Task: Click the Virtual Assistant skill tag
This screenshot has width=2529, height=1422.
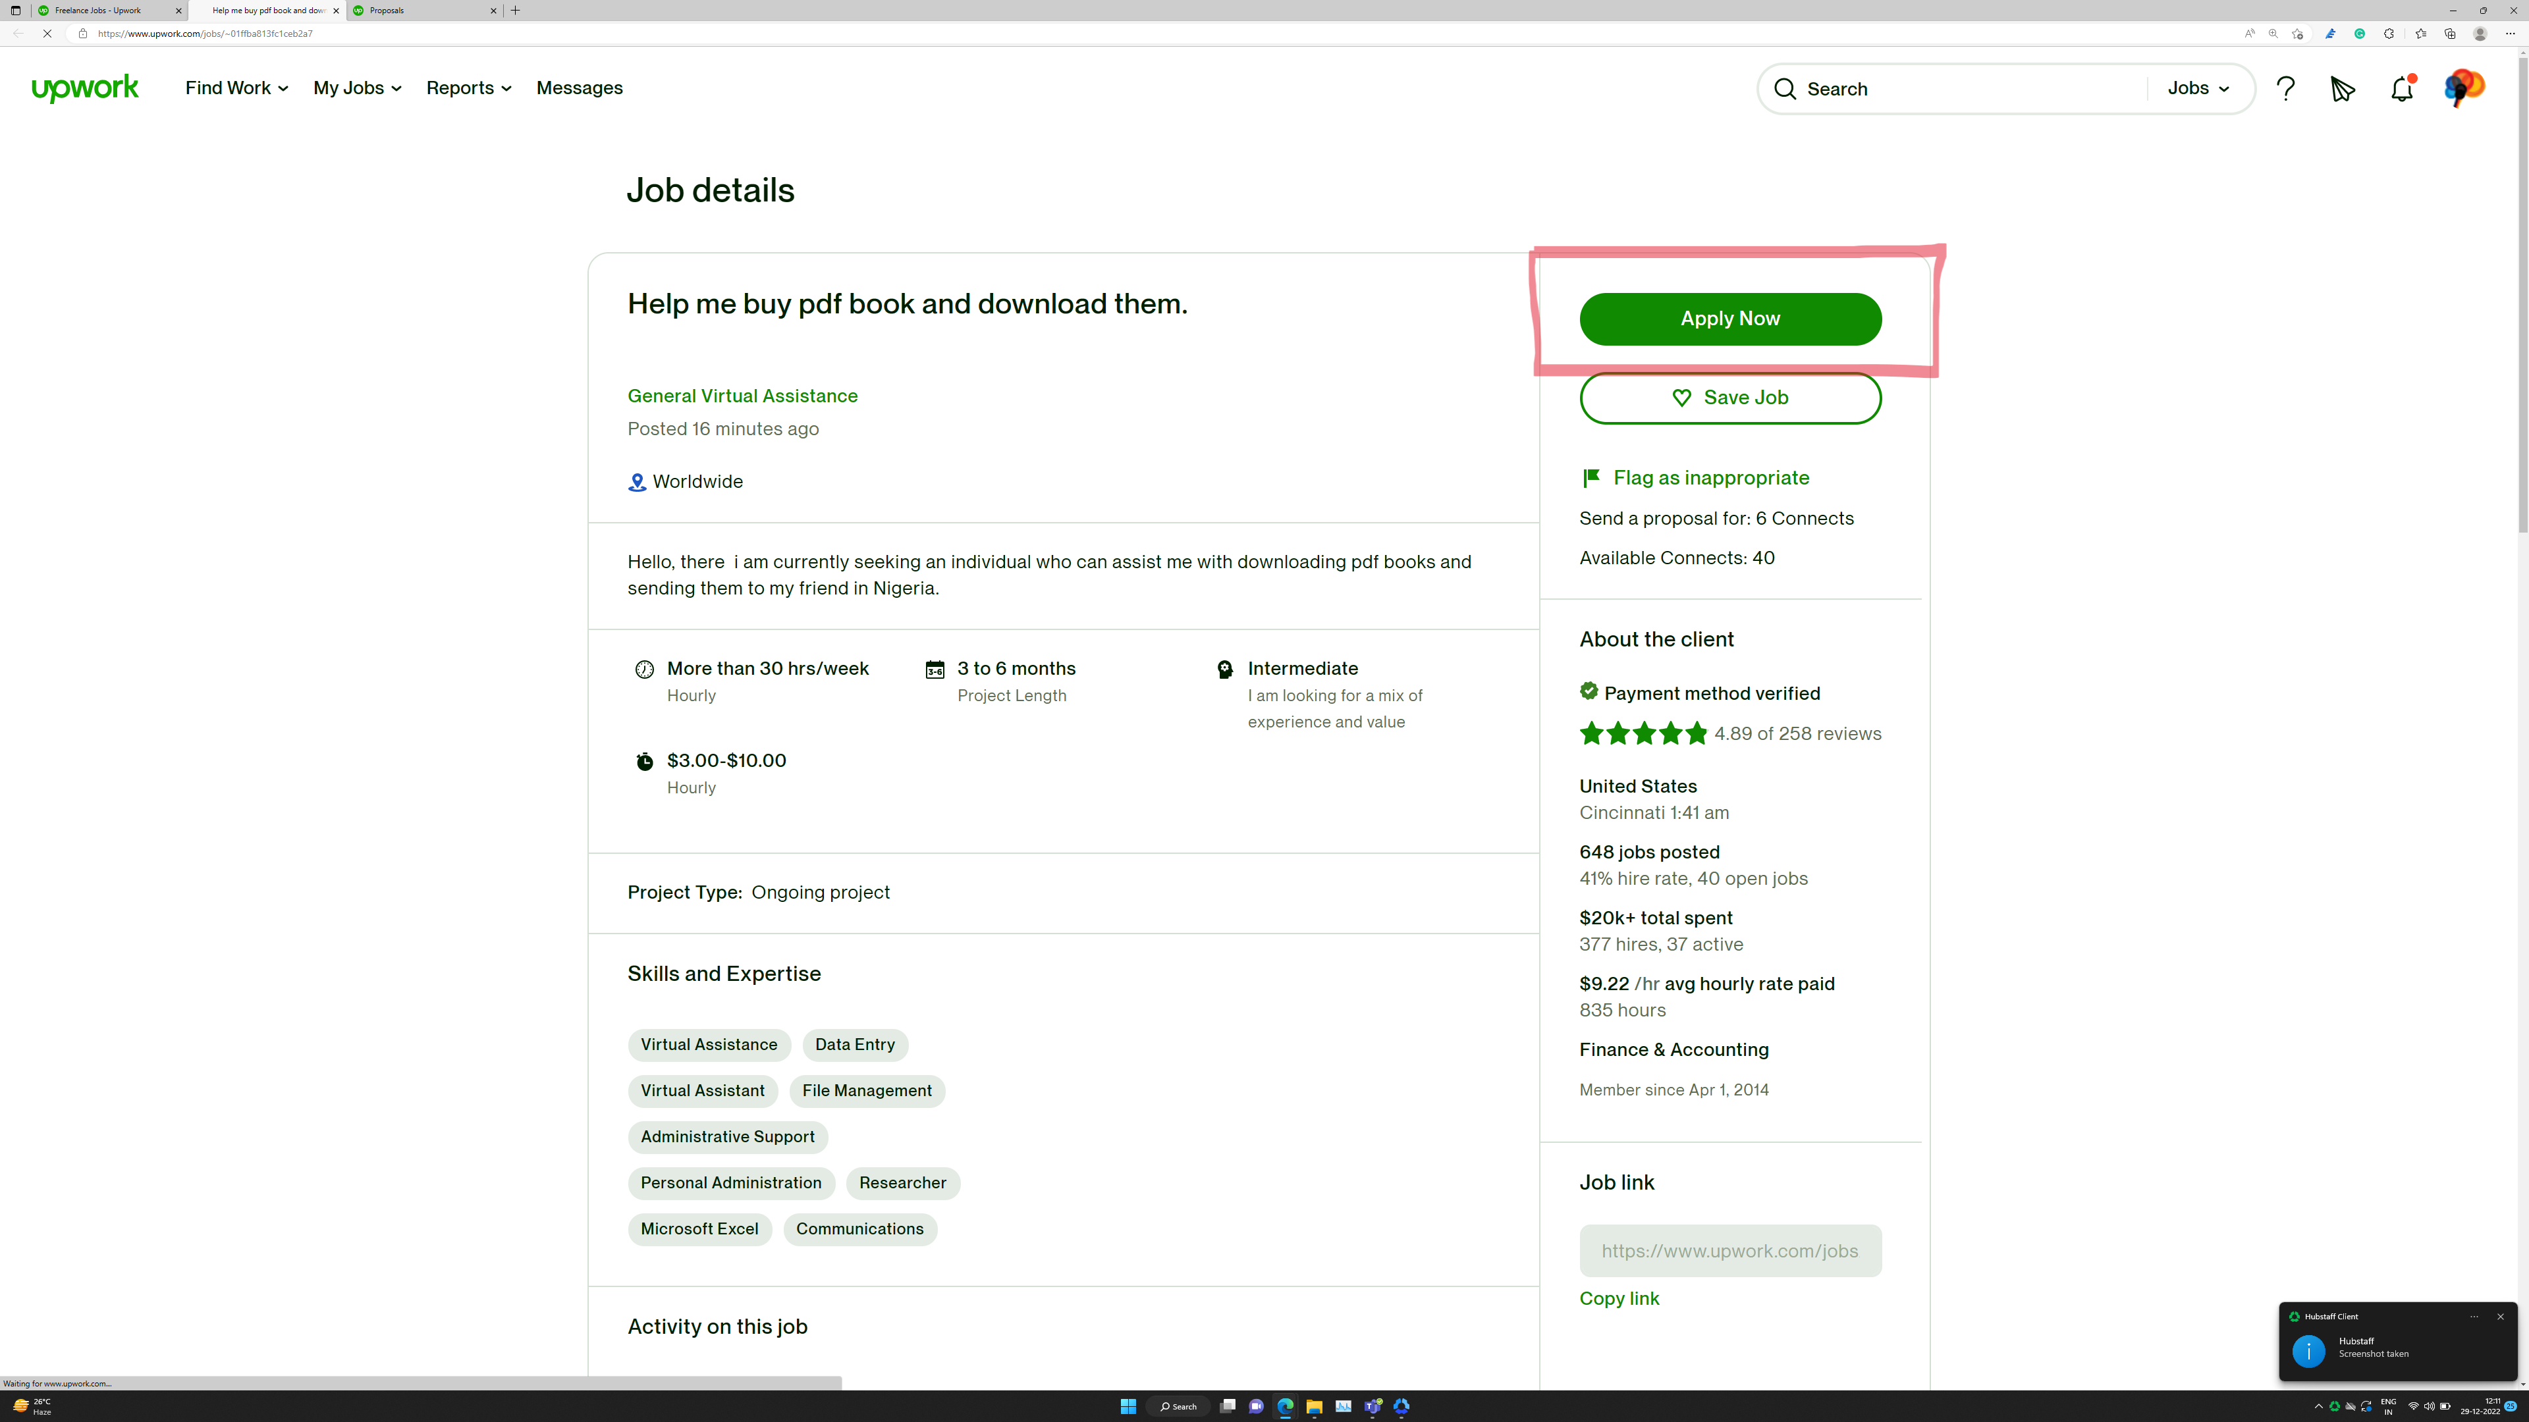Action: click(703, 1092)
